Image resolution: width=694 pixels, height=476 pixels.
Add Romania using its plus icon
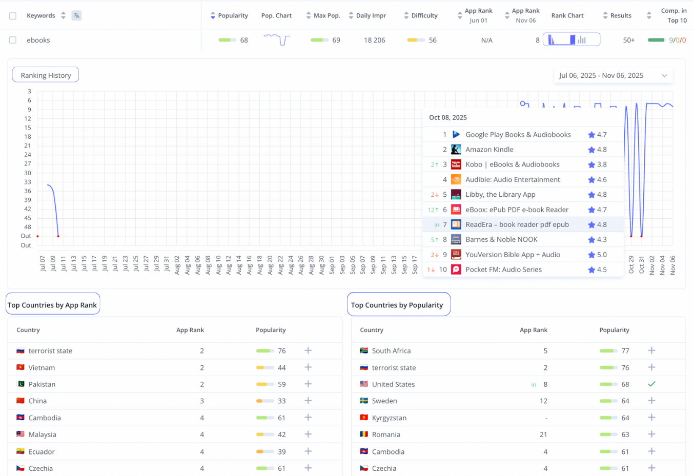(x=651, y=434)
